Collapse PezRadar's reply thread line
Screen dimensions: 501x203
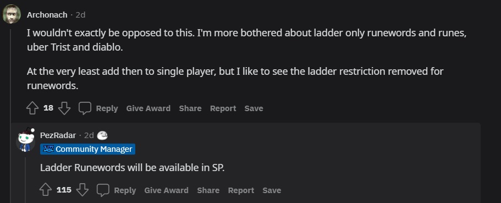click(26, 180)
